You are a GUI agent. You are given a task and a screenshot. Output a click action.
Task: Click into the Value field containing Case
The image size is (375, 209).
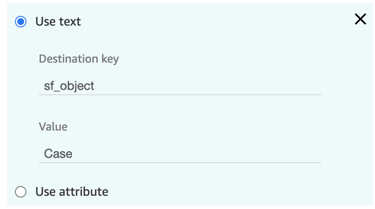tap(180, 154)
